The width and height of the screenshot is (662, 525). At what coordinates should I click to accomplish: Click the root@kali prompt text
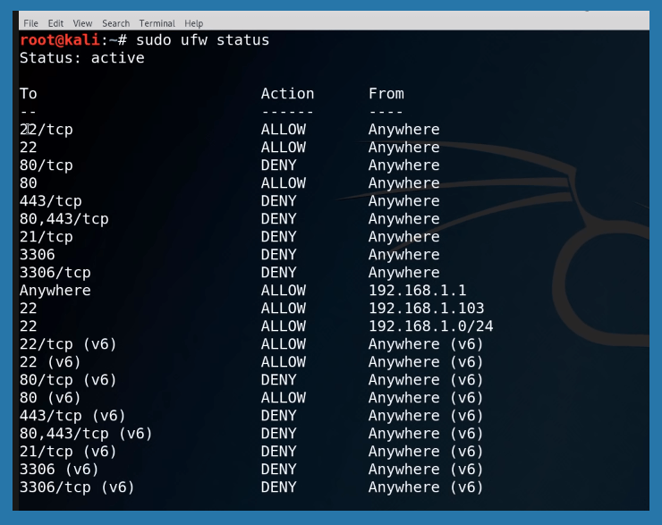click(x=60, y=39)
